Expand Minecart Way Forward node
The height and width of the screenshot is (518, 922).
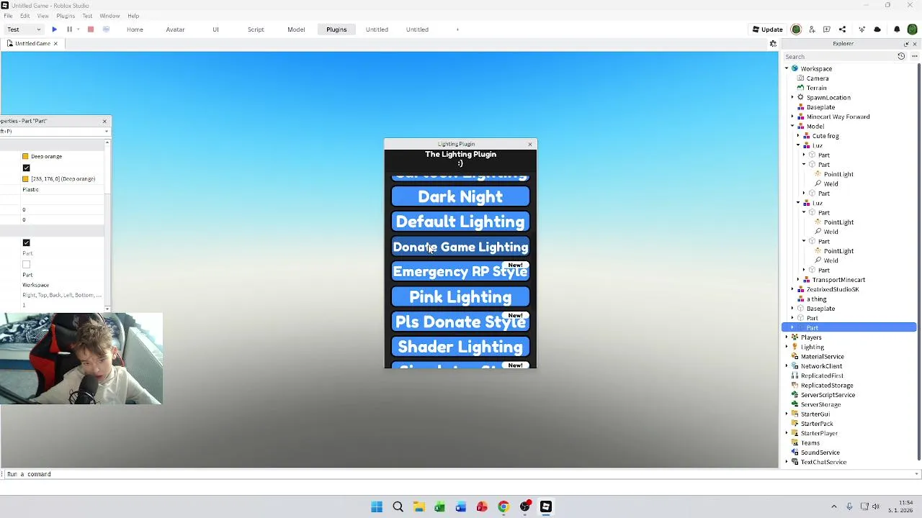click(792, 117)
